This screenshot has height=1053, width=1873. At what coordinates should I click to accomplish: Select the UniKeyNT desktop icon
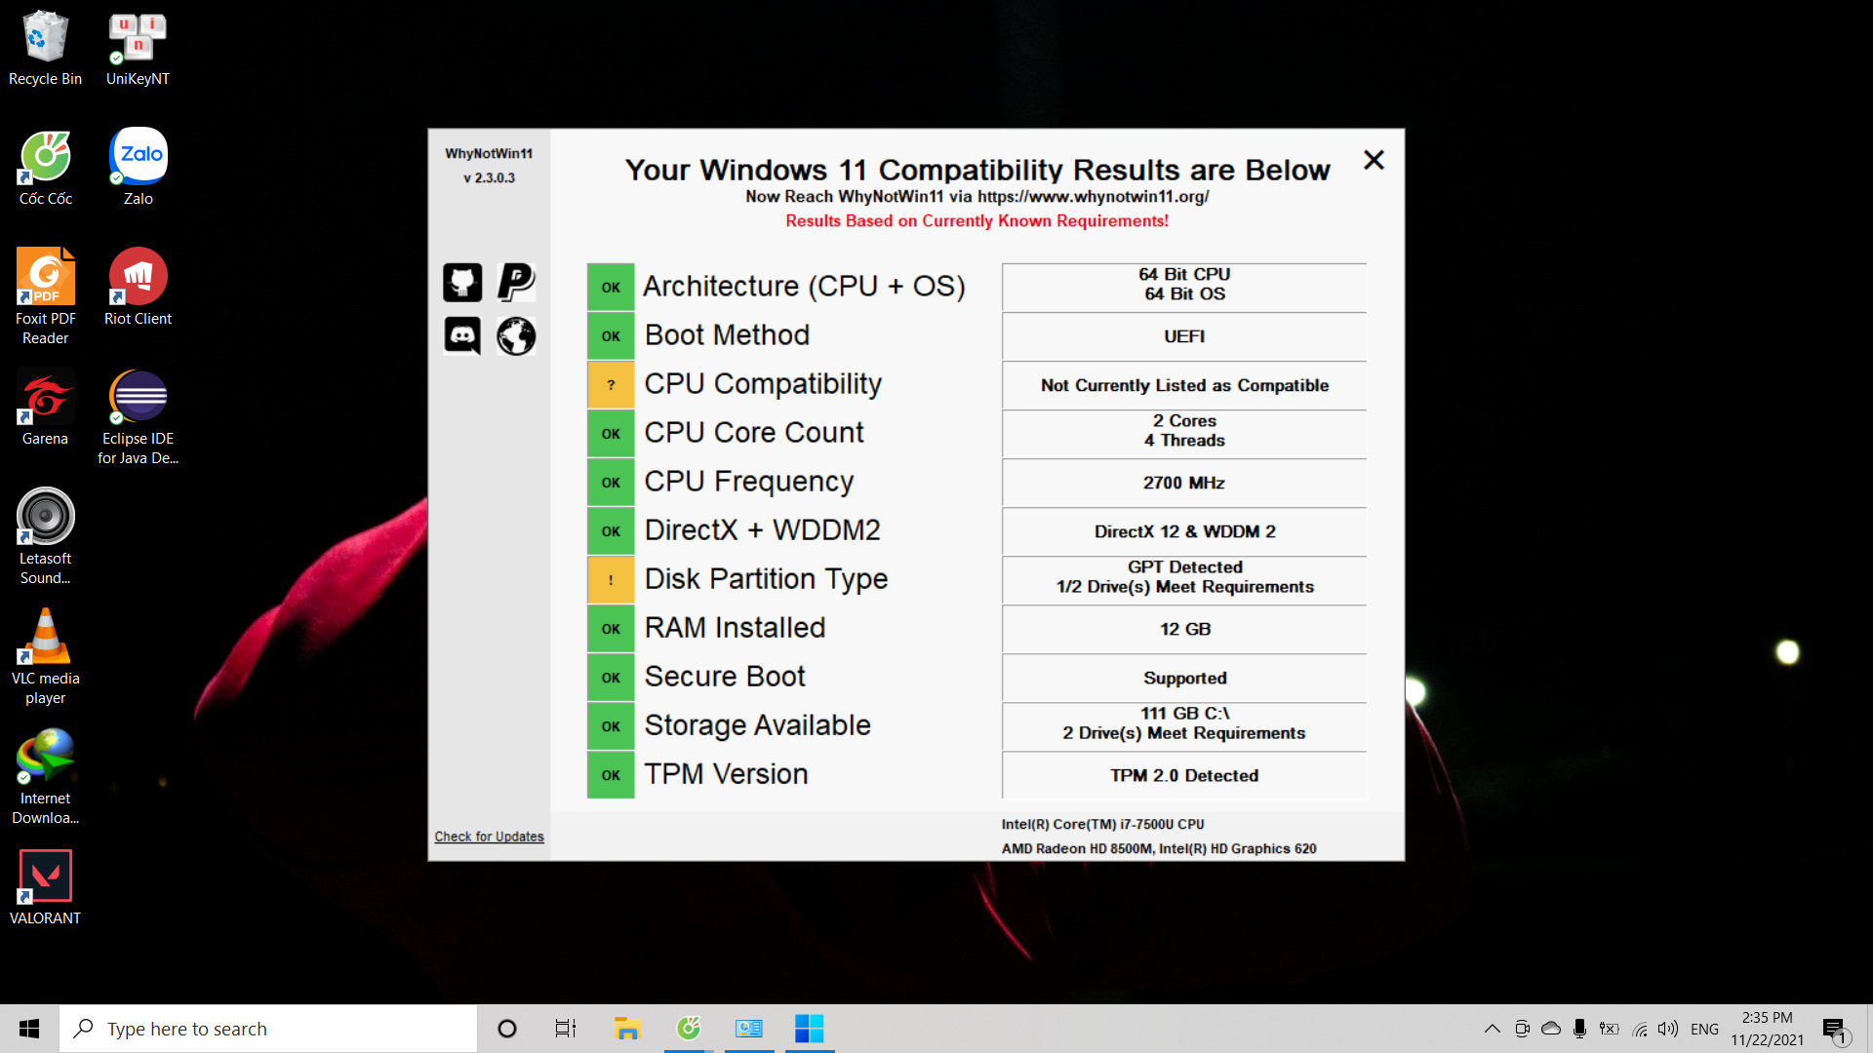[x=138, y=49]
